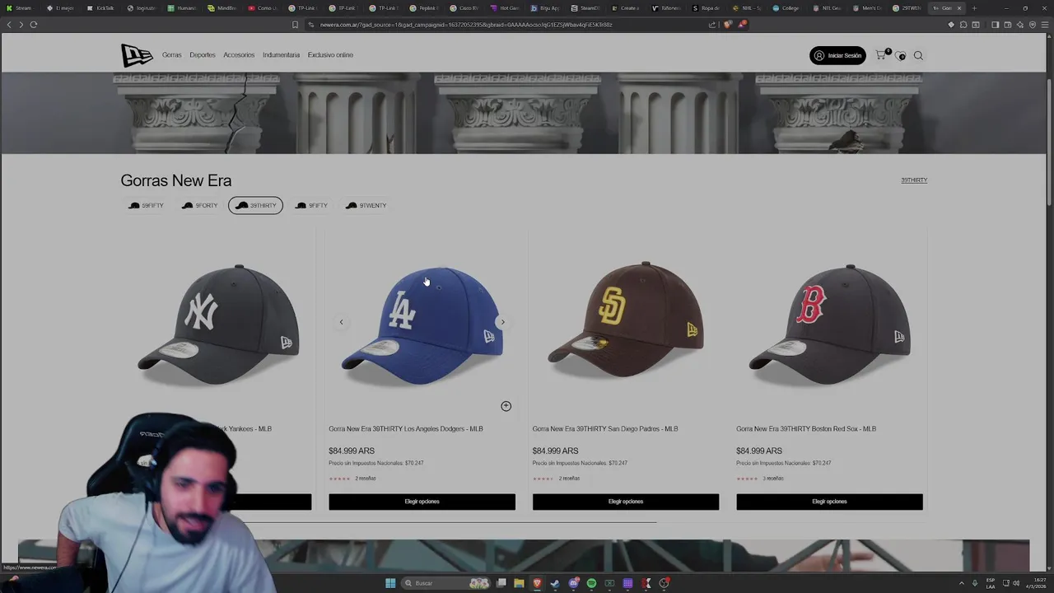The height and width of the screenshot is (593, 1054).
Task: Open Brave browser taskbar icon
Action: pyautogui.click(x=537, y=583)
